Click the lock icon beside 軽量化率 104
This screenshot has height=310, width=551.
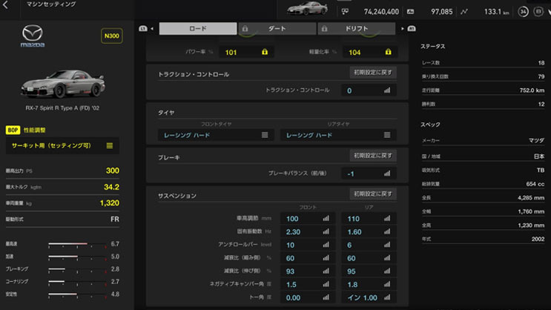386,53
